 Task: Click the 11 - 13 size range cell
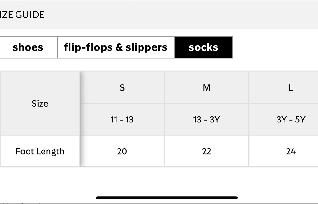122,119
